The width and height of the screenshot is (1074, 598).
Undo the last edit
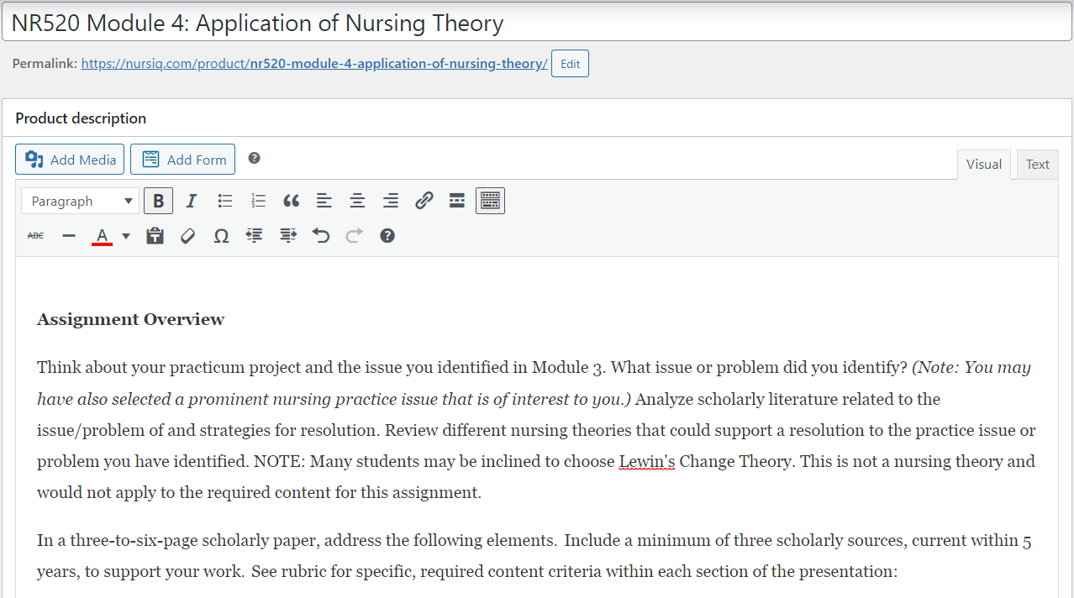pyautogui.click(x=321, y=236)
